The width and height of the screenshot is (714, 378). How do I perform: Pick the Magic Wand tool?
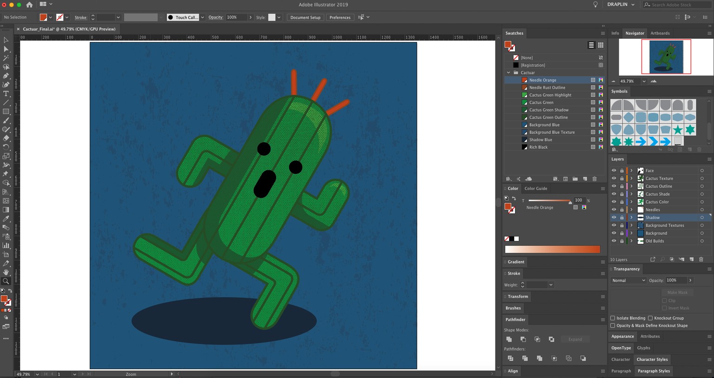click(6, 58)
